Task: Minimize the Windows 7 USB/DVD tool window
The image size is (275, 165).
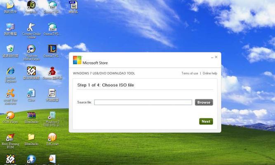Action: [x=212, y=57]
